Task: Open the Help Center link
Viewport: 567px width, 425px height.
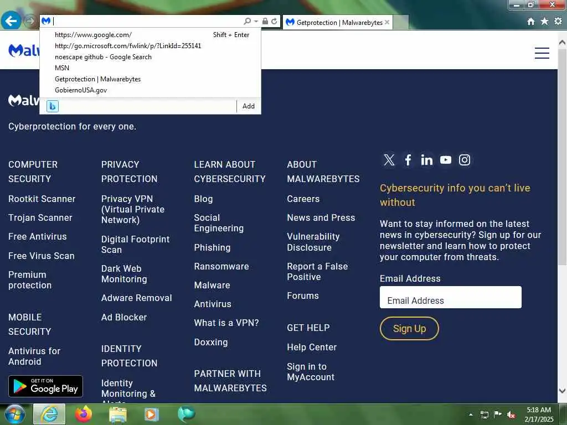Action: click(312, 348)
